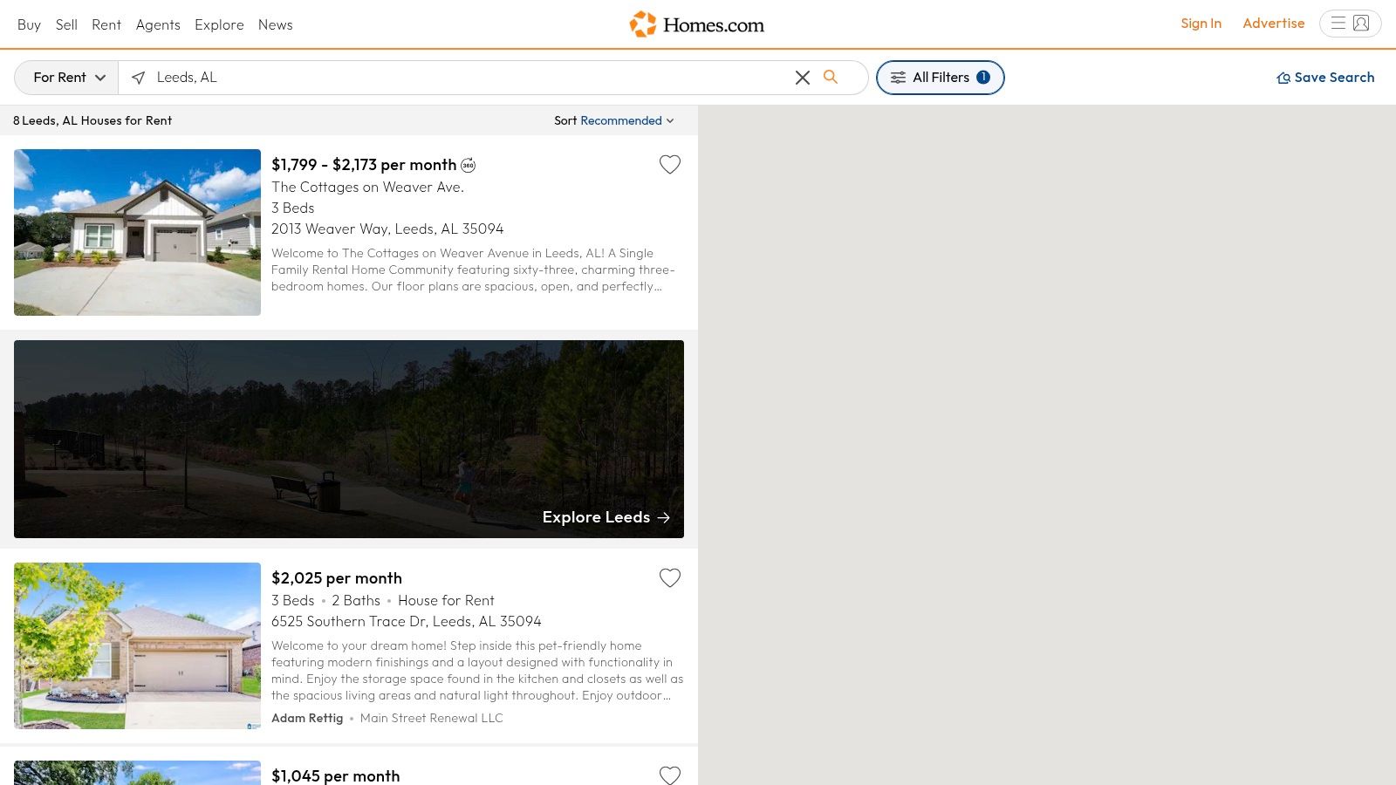Open the Agents menu
Image resolution: width=1396 pixels, height=785 pixels.
[x=158, y=24]
